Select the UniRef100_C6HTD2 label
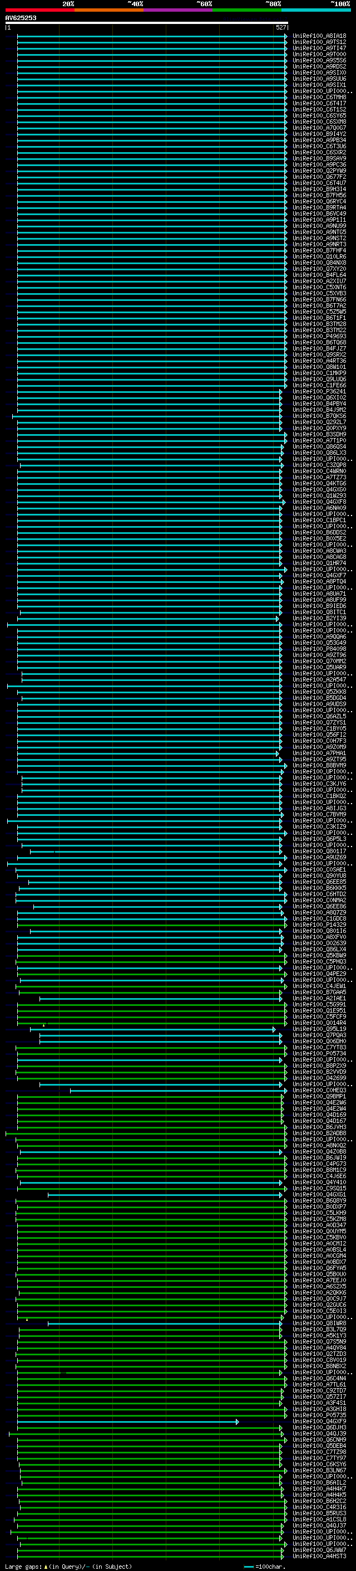Viewport: 356px width, 1571px height. click(x=319, y=894)
